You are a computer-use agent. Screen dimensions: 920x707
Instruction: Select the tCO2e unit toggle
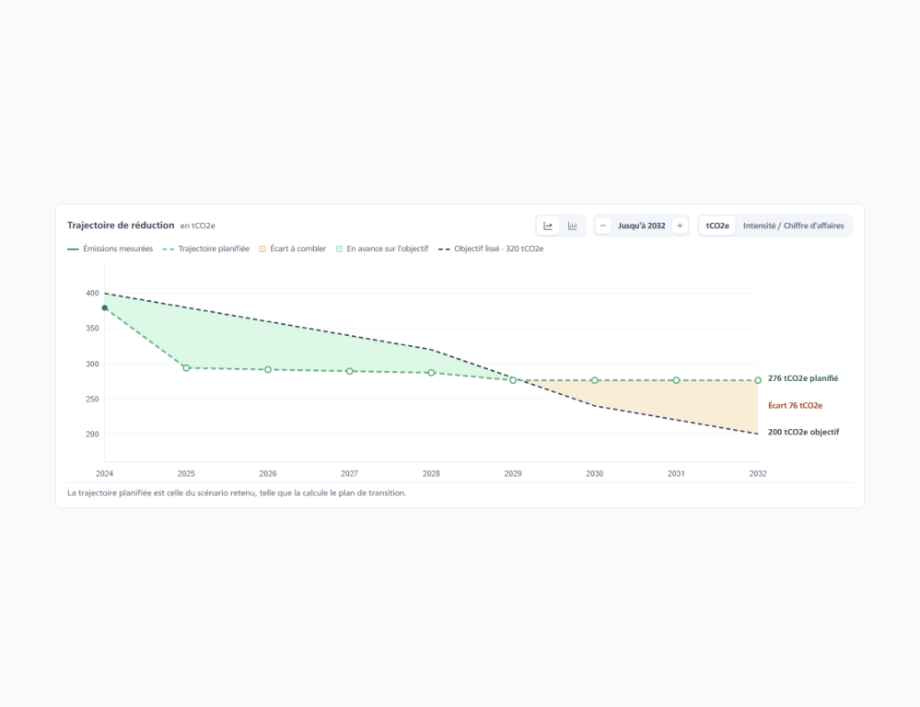pos(717,226)
